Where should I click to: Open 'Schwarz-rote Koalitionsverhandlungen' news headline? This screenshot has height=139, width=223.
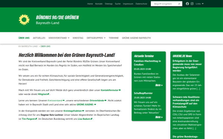(x=187, y=102)
